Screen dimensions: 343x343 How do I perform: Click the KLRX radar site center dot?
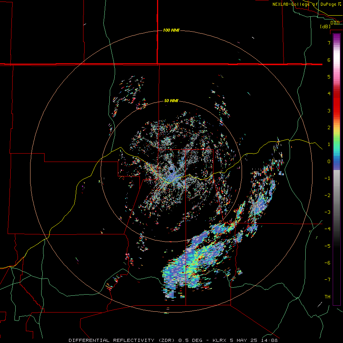tap(171, 171)
